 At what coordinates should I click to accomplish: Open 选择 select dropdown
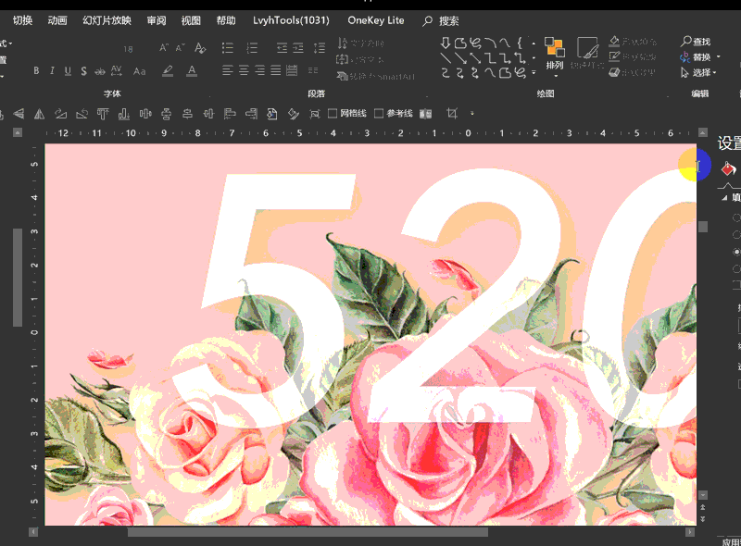tap(698, 72)
